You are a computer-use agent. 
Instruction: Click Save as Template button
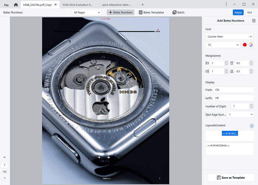point(230,178)
